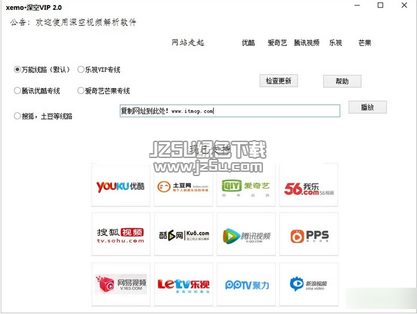Screen dimensions: 417x314
Task: Click the Tencent Video logo tile
Action: click(x=245, y=236)
